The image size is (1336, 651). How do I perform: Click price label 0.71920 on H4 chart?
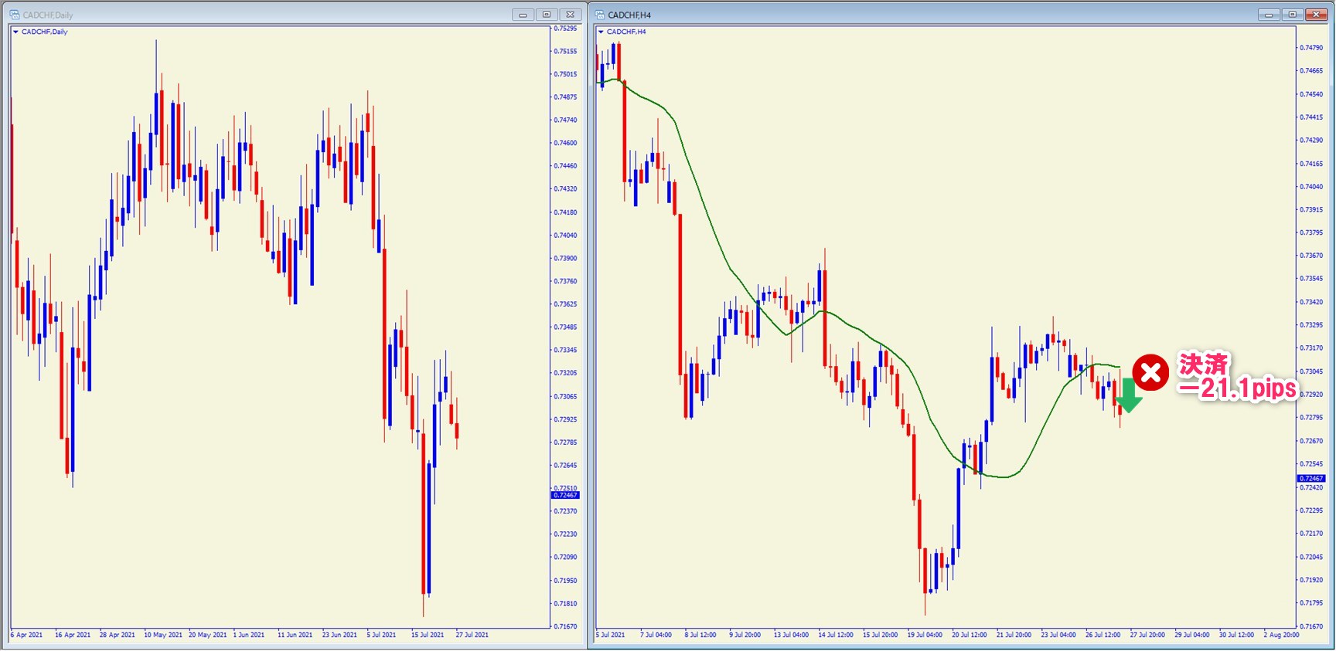click(1311, 579)
